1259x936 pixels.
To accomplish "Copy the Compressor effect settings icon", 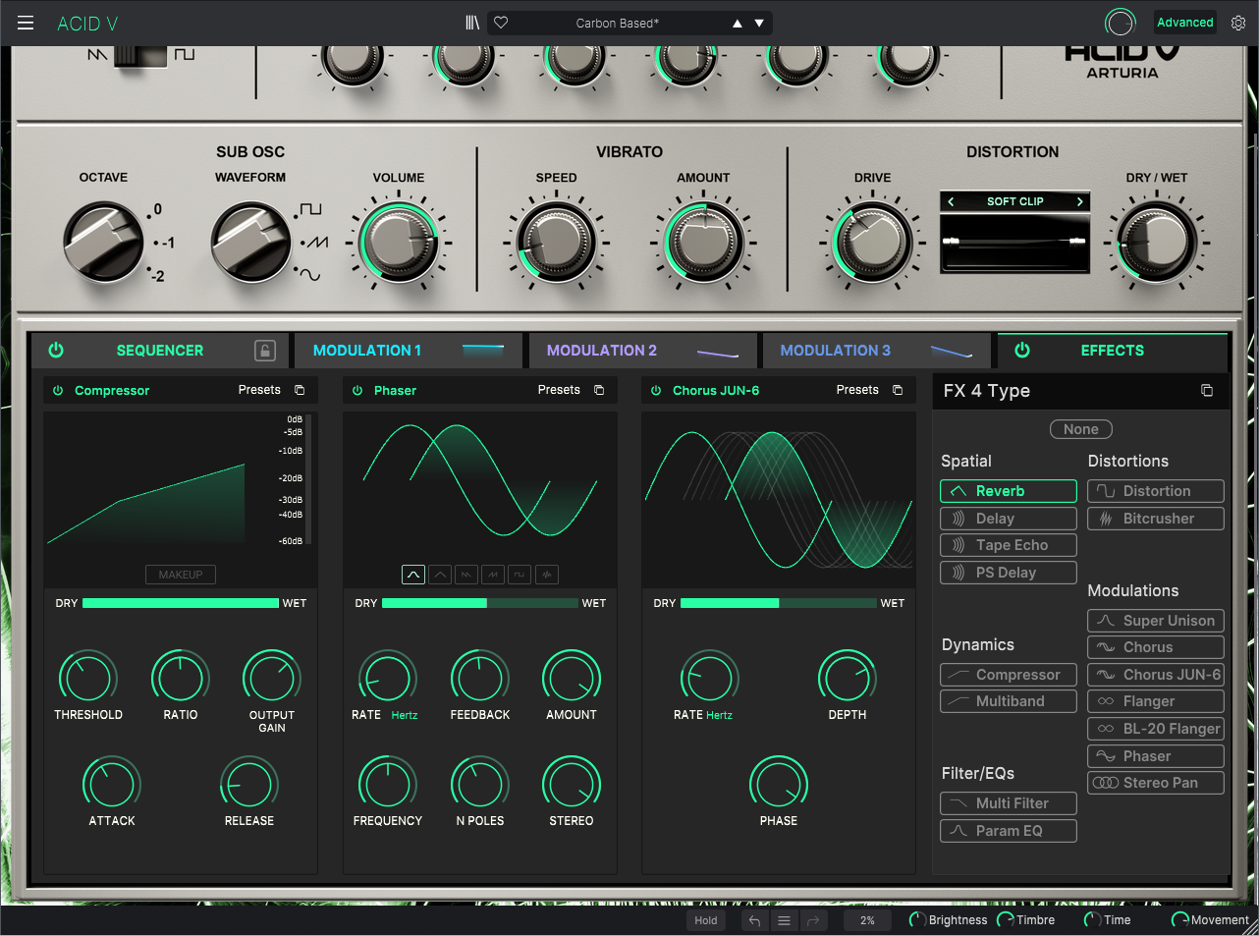I will [x=300, y=390].
